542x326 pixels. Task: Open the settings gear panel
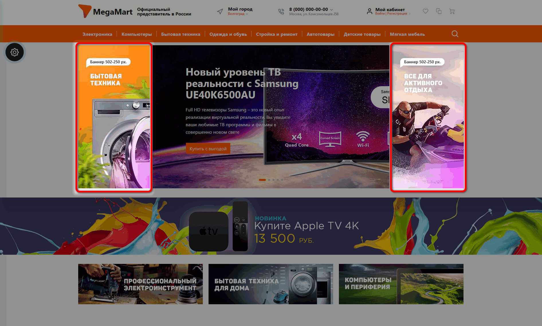tap(15, 52)
